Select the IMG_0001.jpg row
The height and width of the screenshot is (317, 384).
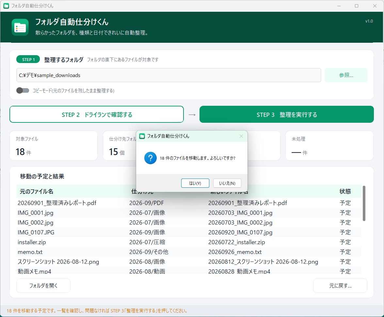tap(189, 213)
